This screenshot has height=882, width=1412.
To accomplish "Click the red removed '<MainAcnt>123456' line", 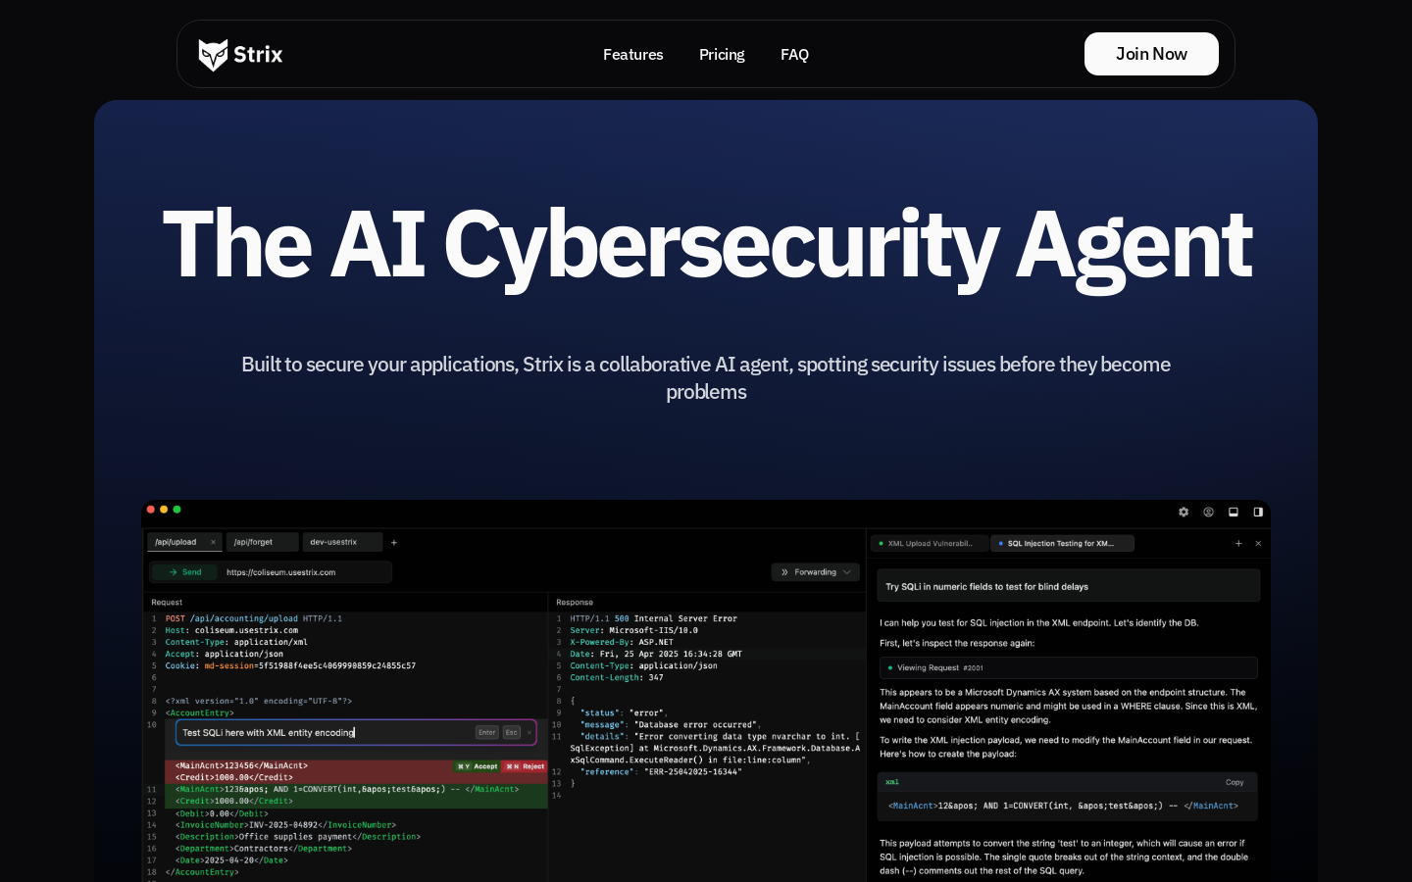I will (x=242, y=765).
